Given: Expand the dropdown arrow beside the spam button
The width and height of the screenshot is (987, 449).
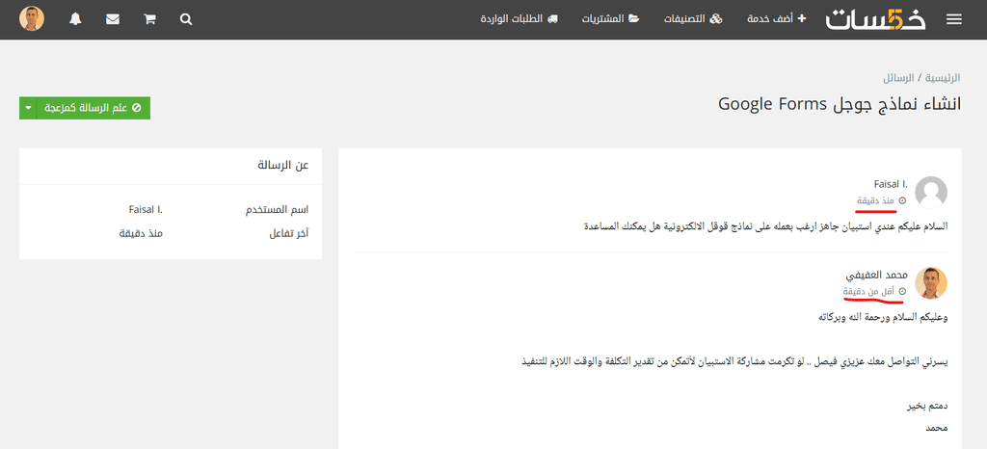Looking at the screenshot, I should pyautogui.click(x=28, y=108).
